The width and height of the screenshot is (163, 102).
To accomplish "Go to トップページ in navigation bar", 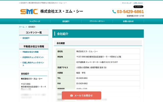I will pyautogui.click(x=35, y=21).
